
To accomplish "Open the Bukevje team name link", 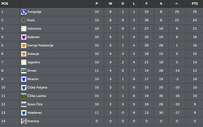I will pos(33,54).
